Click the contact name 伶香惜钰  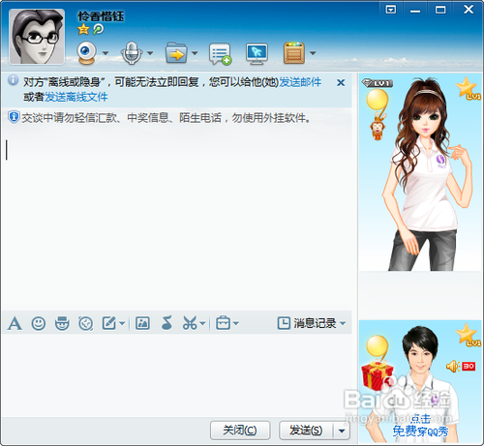pyautogui.click(x=101, y=16)
